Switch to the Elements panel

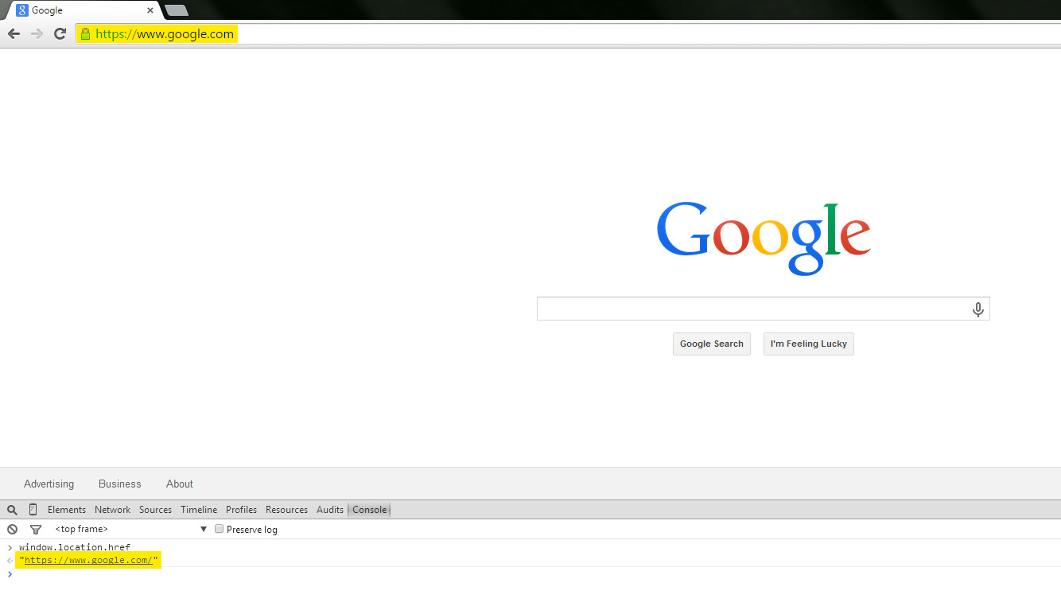coord(67,510)
